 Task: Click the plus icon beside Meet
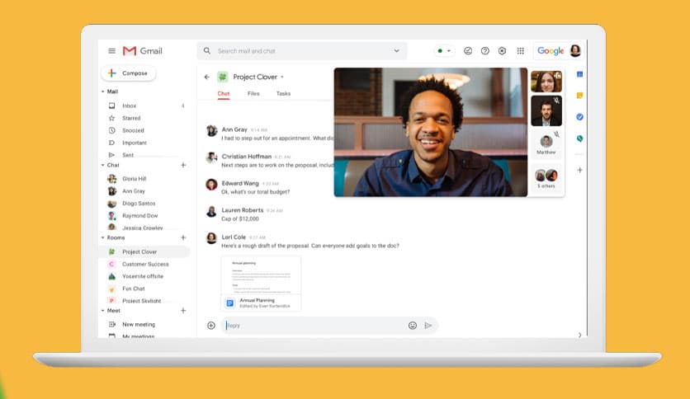[x=183, y=310]
